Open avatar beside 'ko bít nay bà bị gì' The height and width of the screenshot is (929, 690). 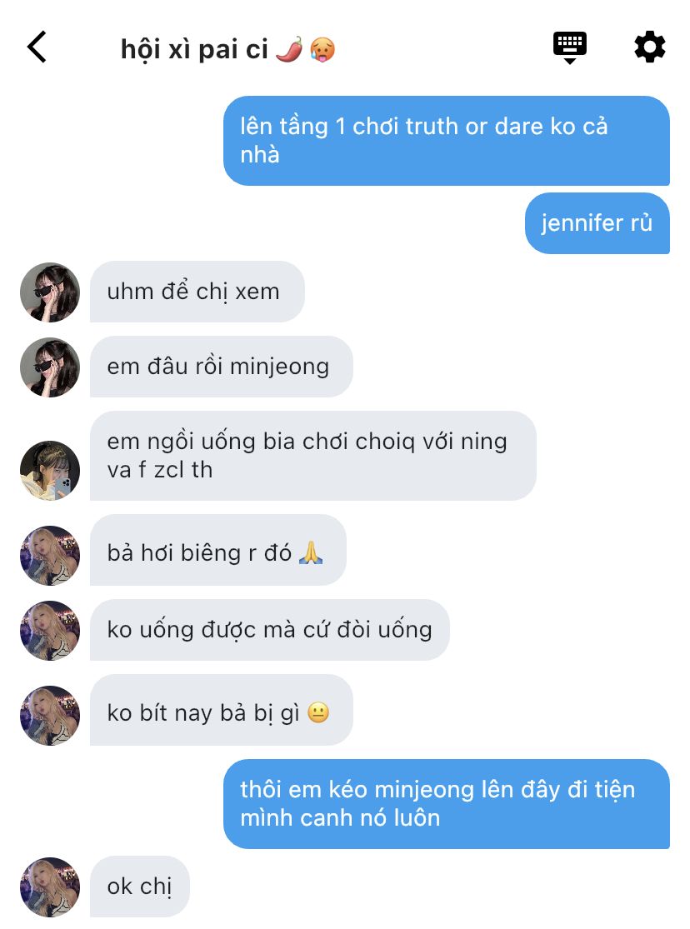click(x=50, y=715)
